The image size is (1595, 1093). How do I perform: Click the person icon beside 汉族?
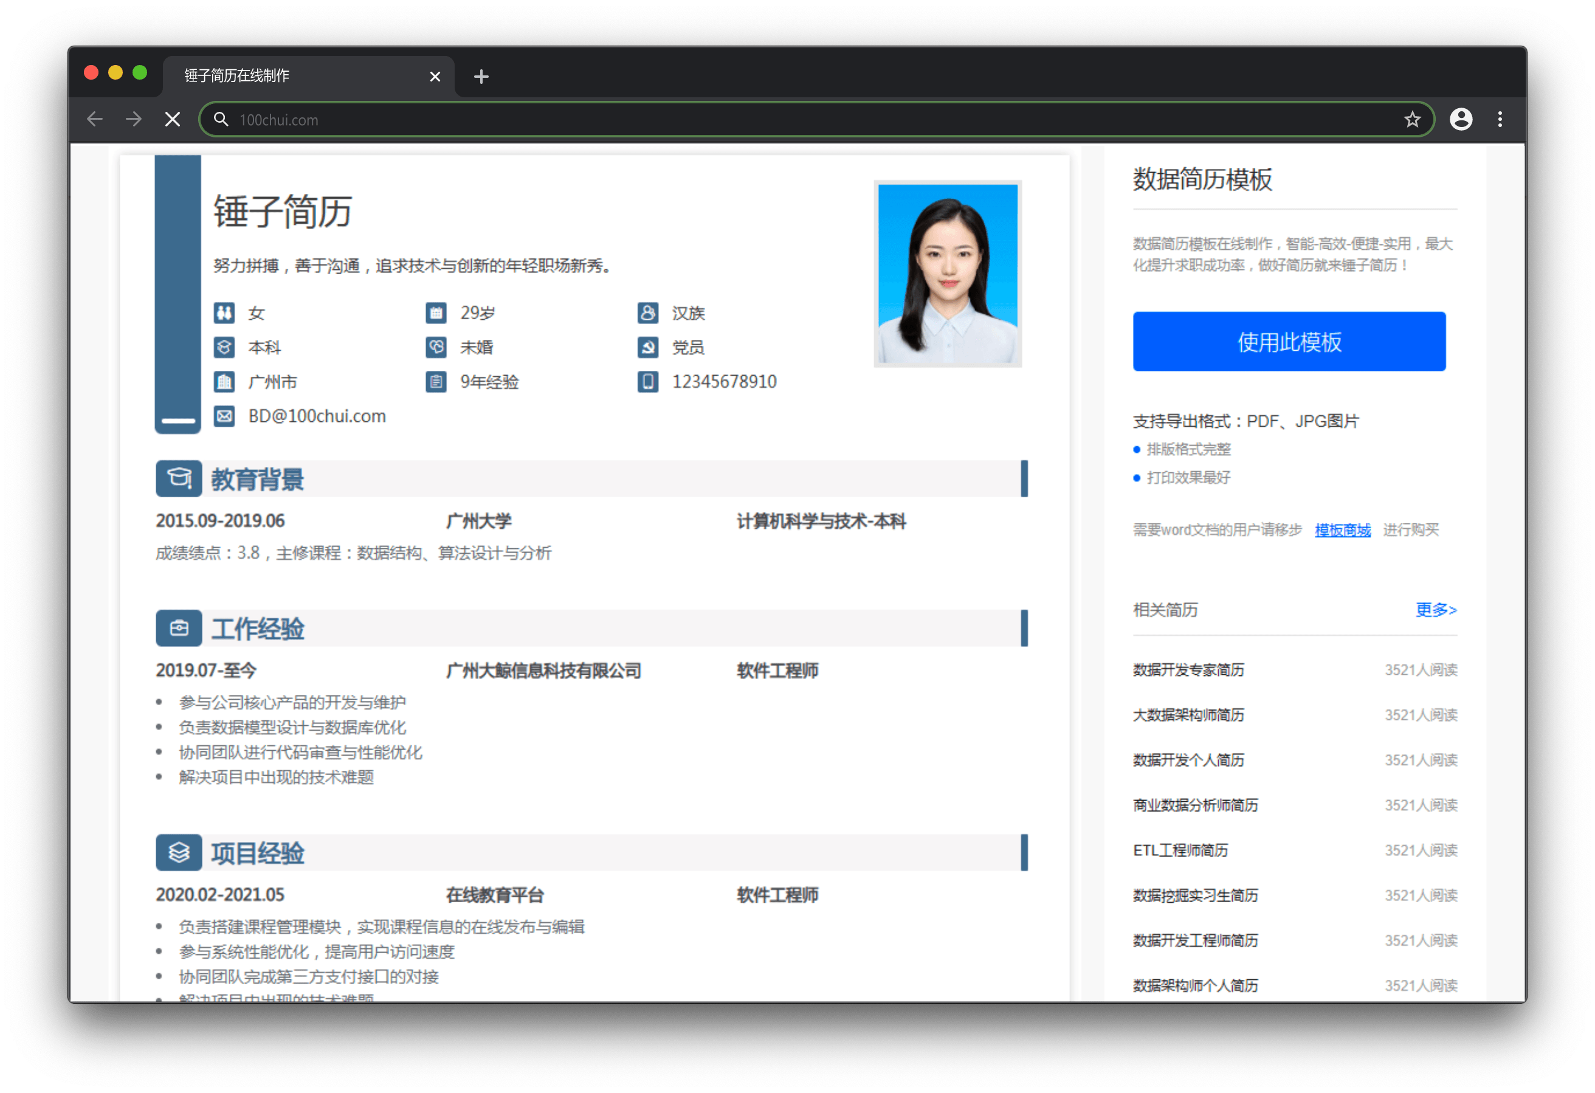click(x=648, y=313)
